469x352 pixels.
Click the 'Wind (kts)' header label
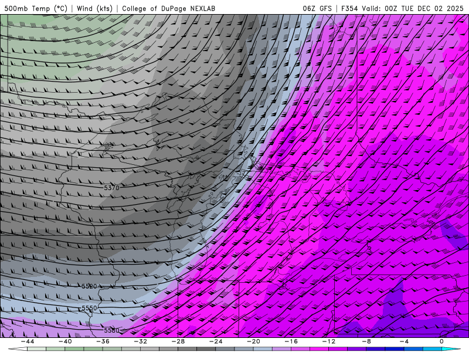[94, 8]
